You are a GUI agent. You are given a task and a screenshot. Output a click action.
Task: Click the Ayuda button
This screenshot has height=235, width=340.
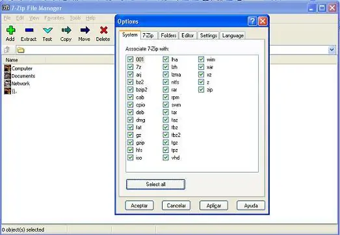pyautogui.click(x=251, y=206)
